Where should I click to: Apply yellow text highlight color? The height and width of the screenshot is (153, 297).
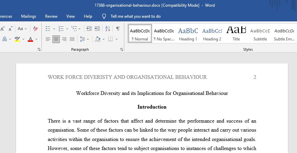point(17,39)
